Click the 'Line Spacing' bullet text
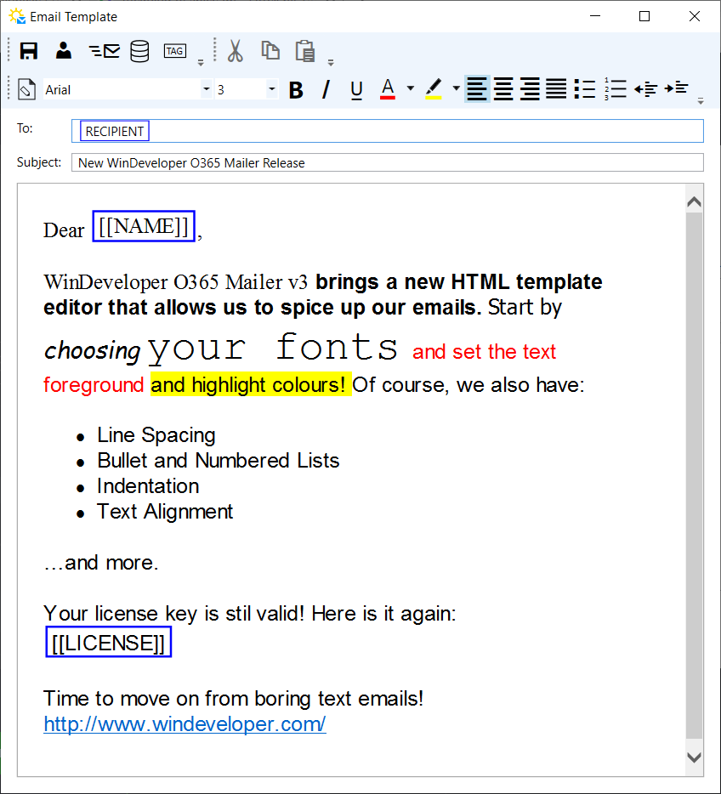Viewport: 721px width, 794px height. click(x=156, y=436)
